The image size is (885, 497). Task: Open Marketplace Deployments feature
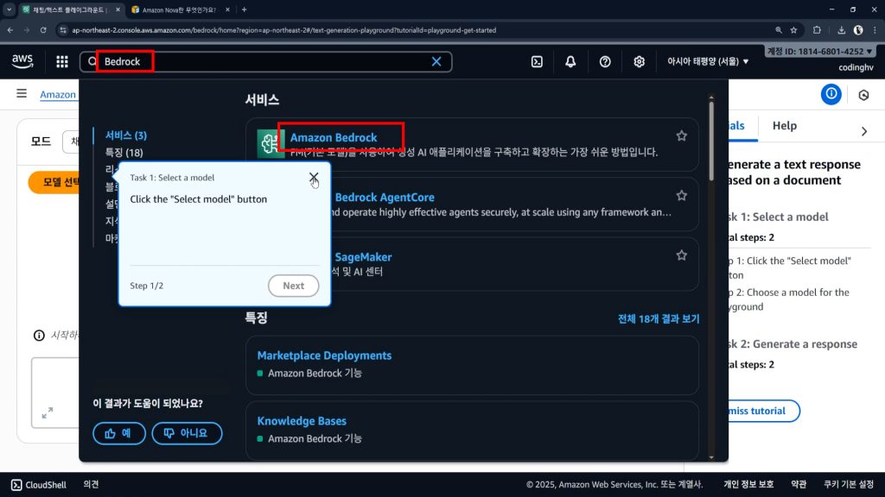point(324,355)
